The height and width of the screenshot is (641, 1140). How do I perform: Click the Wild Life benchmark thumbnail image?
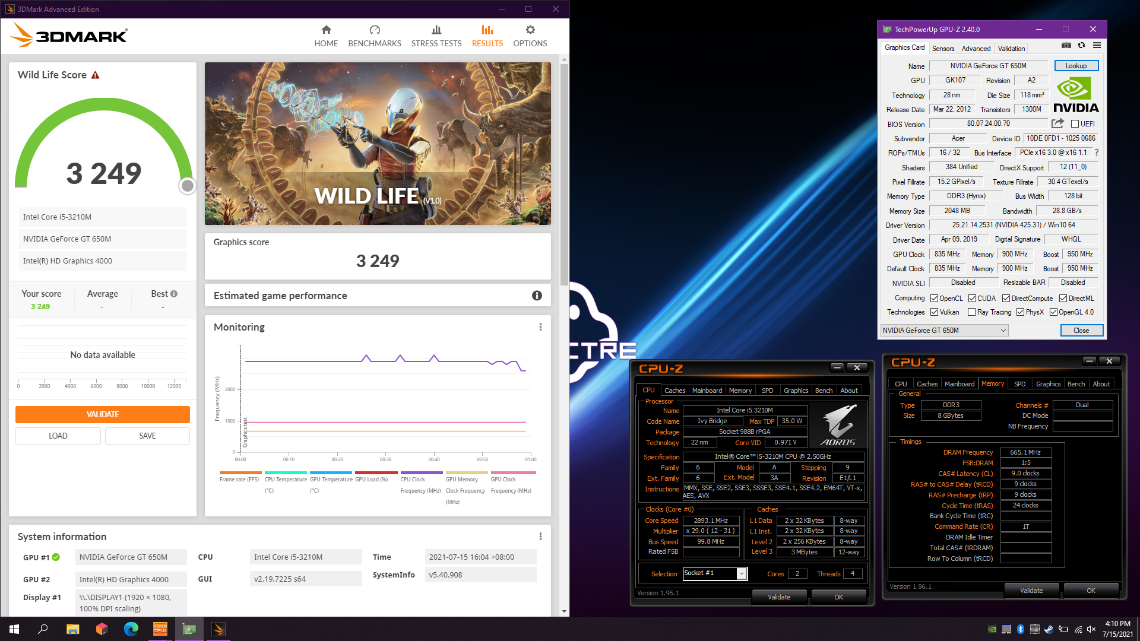click(378, 144)
